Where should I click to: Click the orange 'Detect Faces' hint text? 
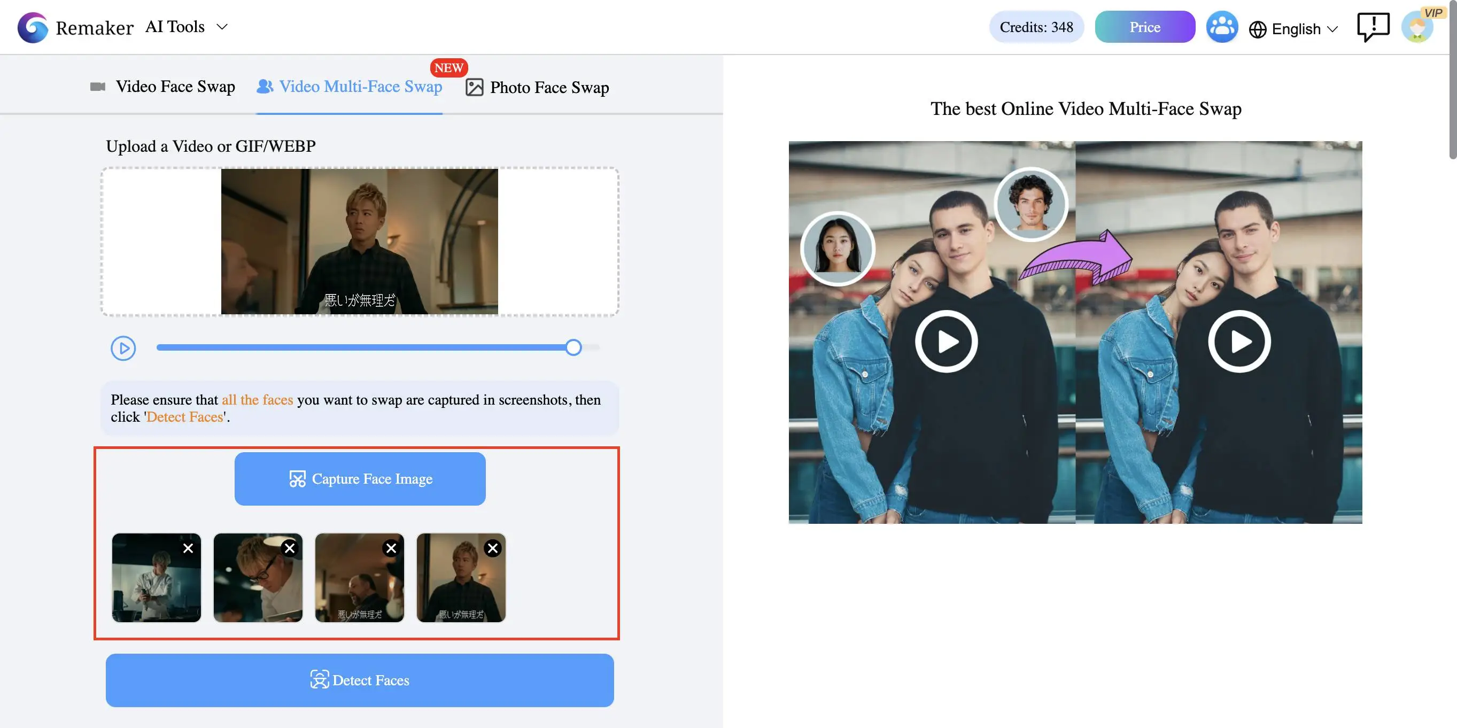click(184, 417)
